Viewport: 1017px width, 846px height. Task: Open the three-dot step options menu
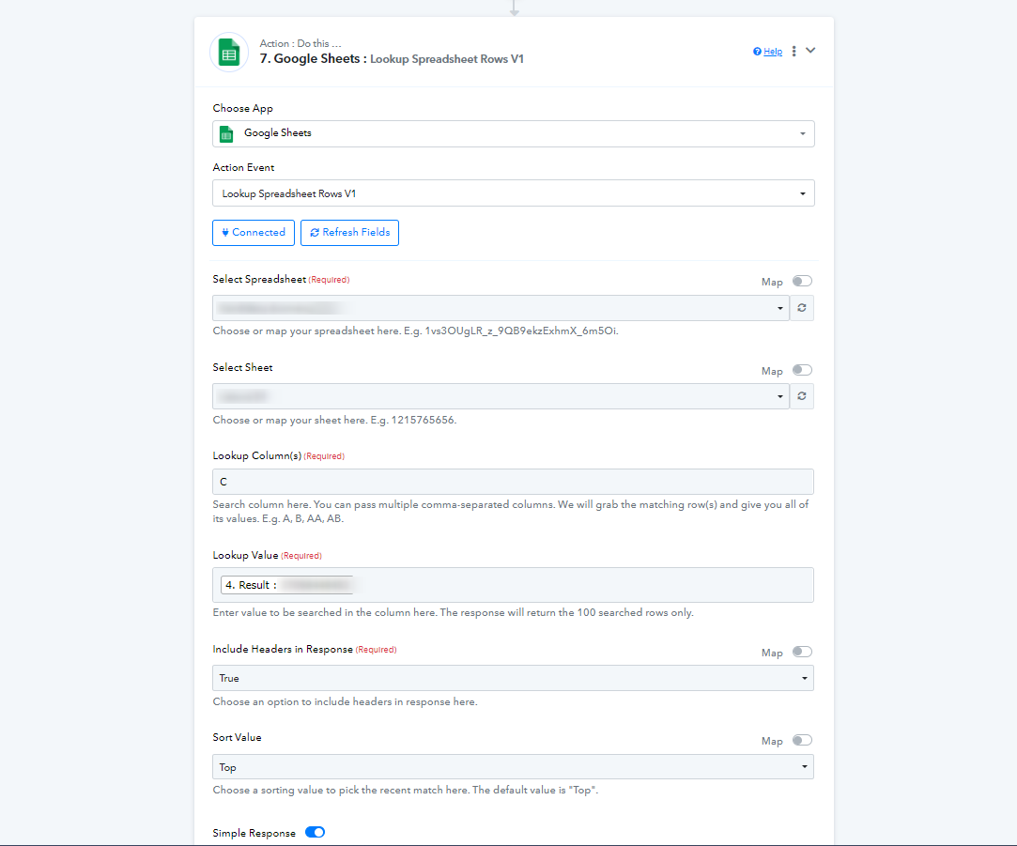tap(794, 52)
